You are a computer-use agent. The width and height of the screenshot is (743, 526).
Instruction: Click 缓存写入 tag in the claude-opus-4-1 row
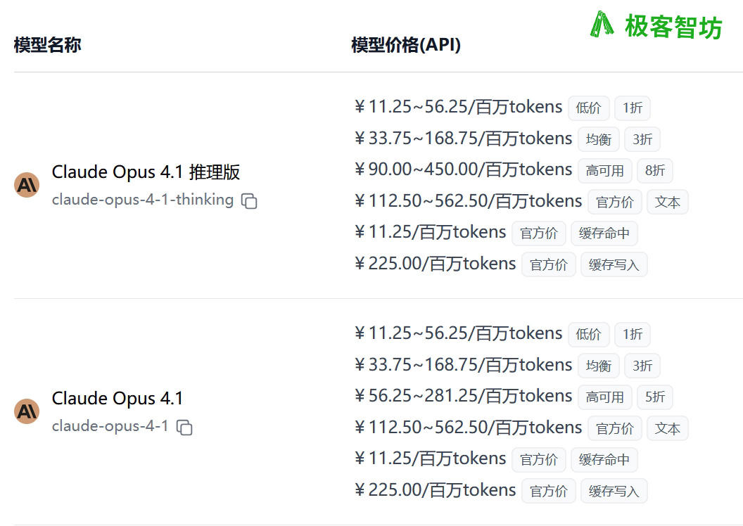(x=614, y=491)
